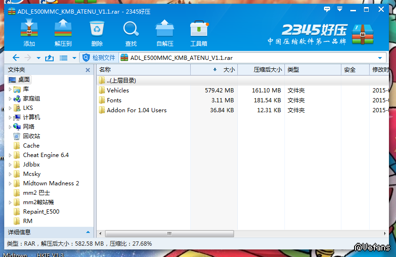Expand the 库 tree node
This screenshot has width=396, height=257.
pos(10,89)
